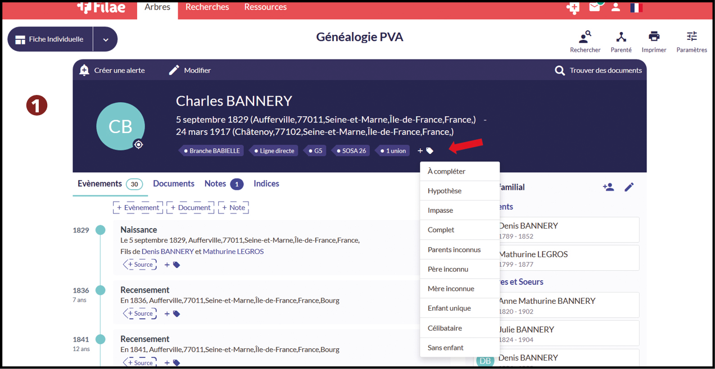Click the + Document button
The height and width of the screenshot is (369, 715).
tap(191, 207)
